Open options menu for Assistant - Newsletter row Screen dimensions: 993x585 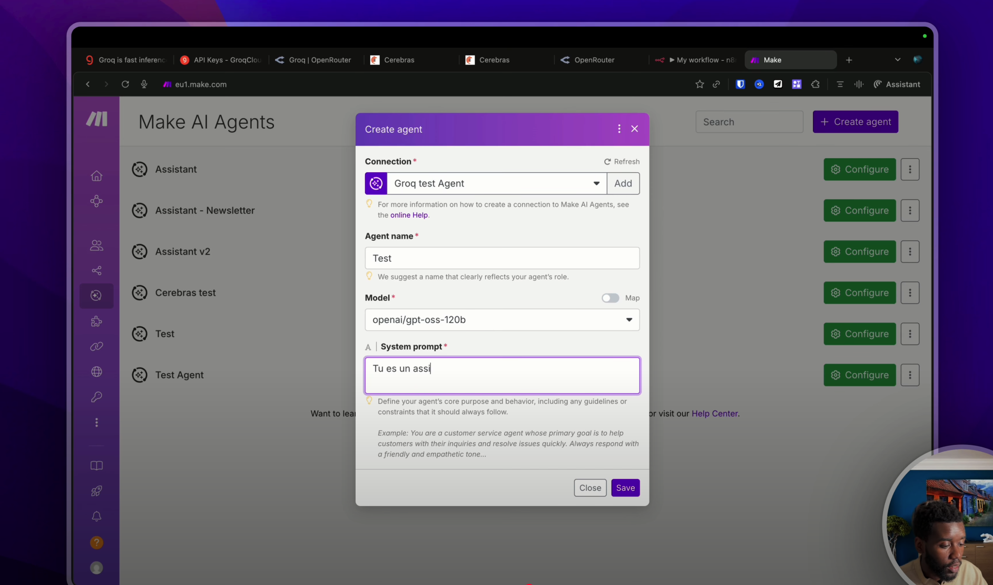(910, 211)
